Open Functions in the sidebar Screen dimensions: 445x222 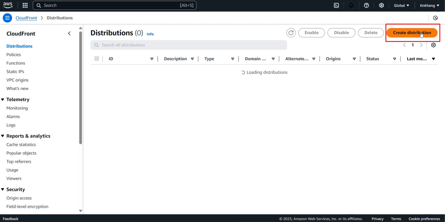tap(16, 63)
